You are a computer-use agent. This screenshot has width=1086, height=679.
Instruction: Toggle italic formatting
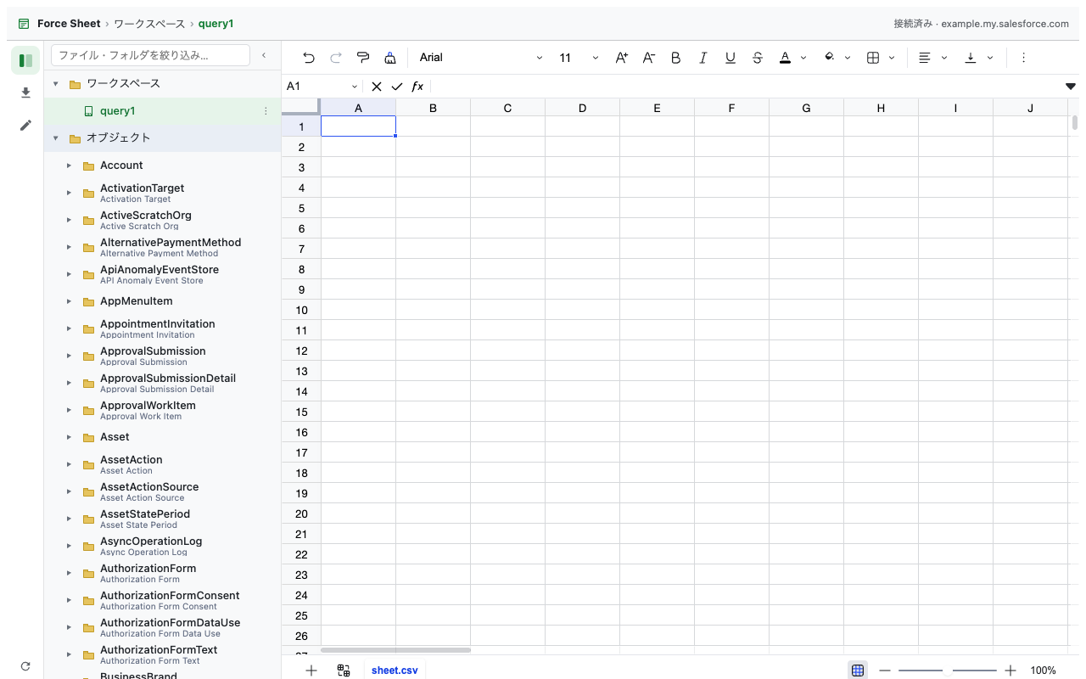point(703,58)
